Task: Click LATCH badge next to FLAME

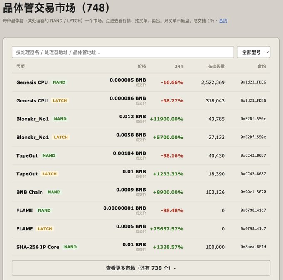Action: (x=45, y=228)
